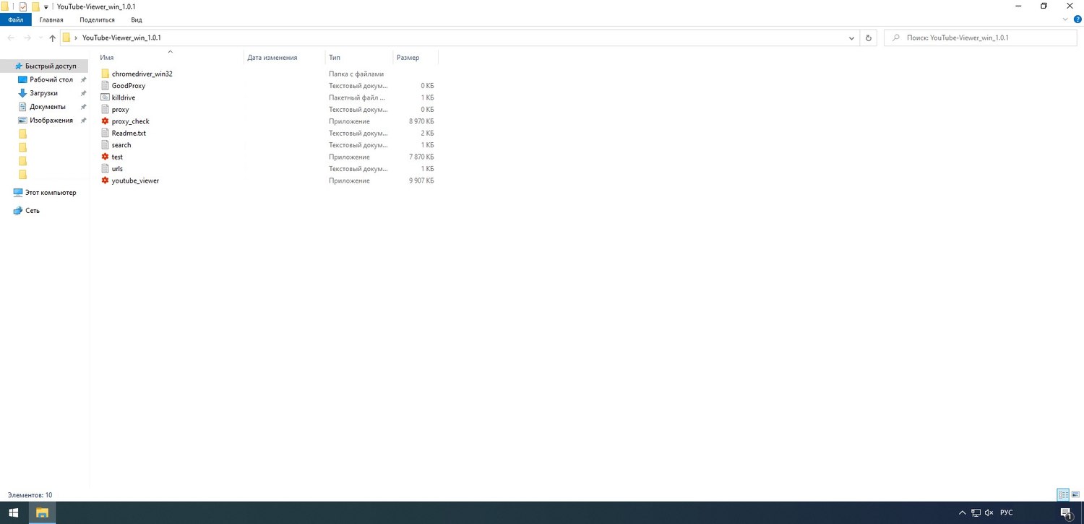Open Документы in navigation pane
Screen dimensions: 1084x524
point(47,107)
